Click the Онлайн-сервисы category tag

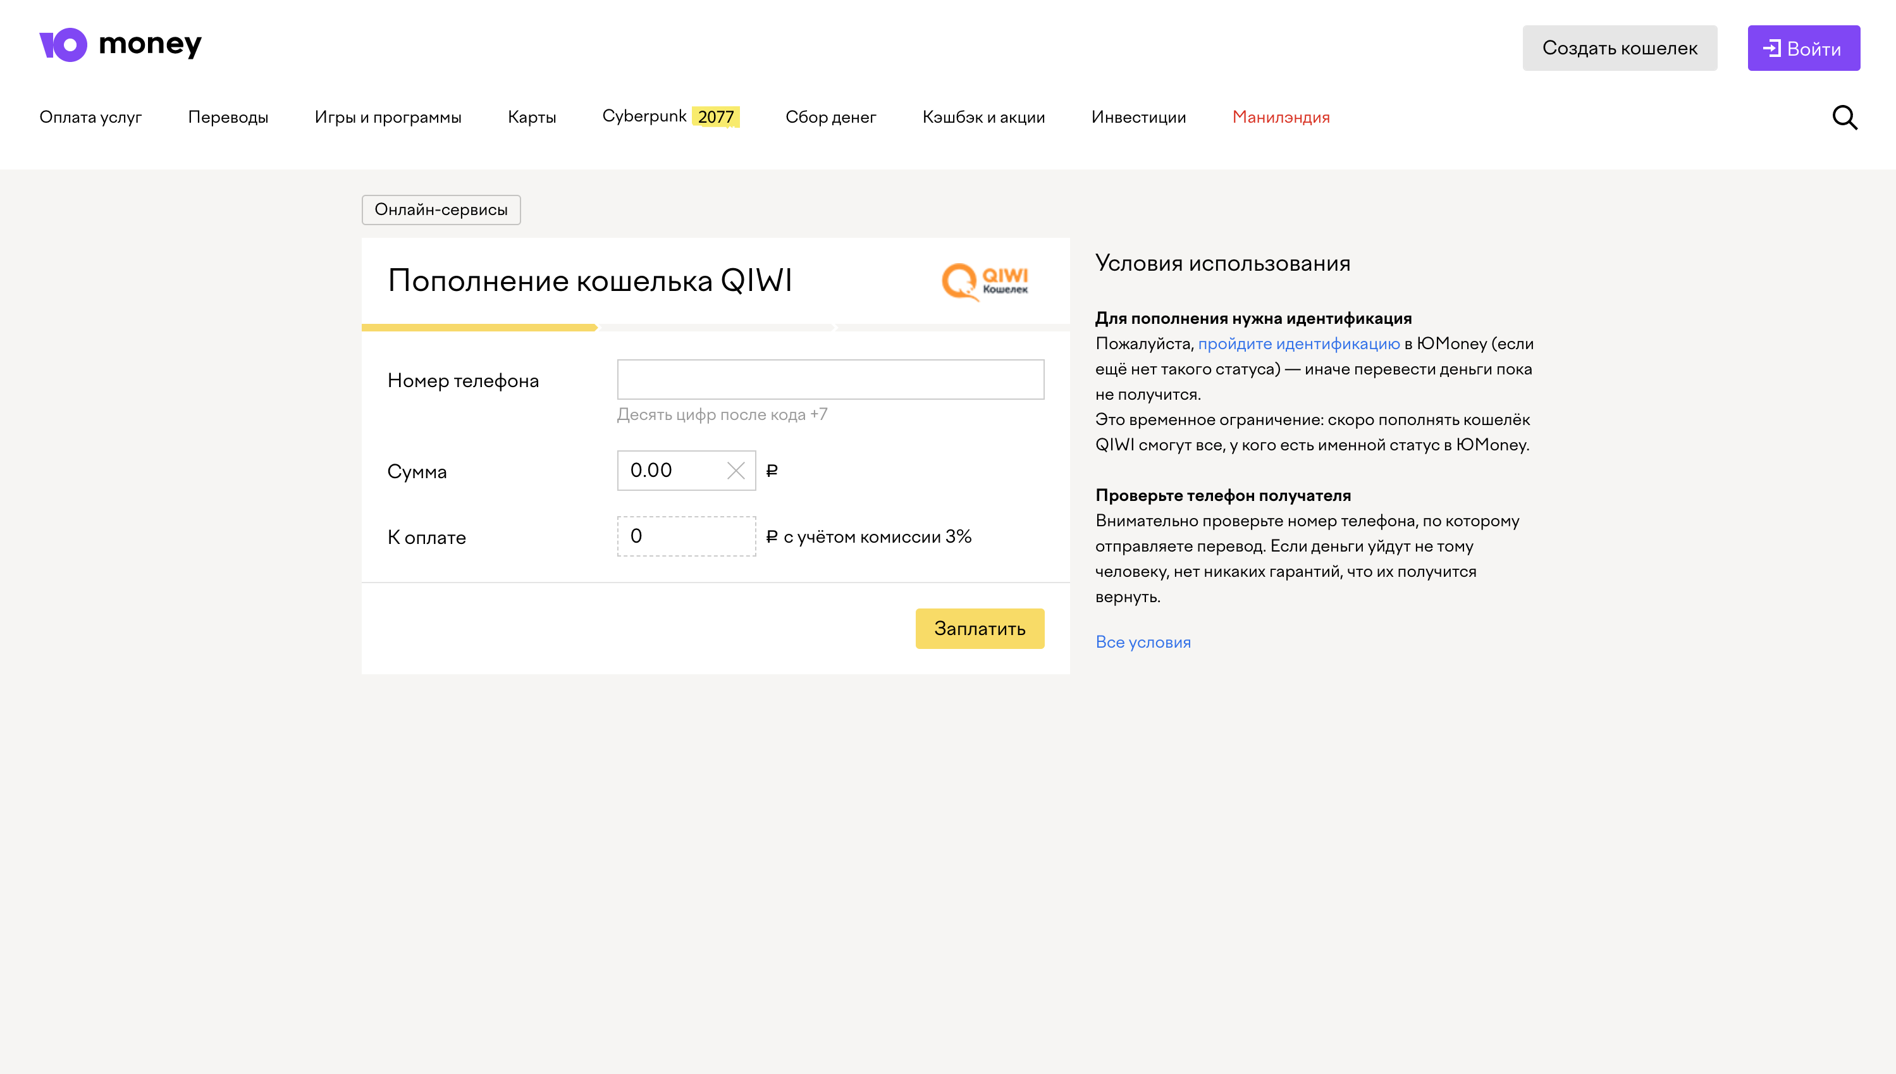(441, 209)
